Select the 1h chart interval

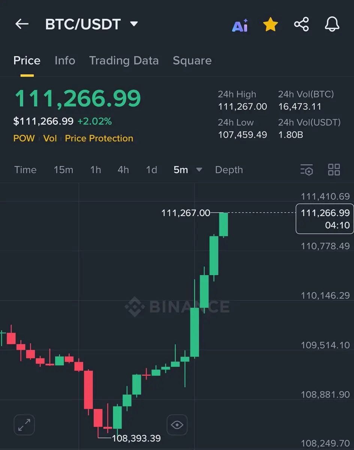tap(96, 170)
